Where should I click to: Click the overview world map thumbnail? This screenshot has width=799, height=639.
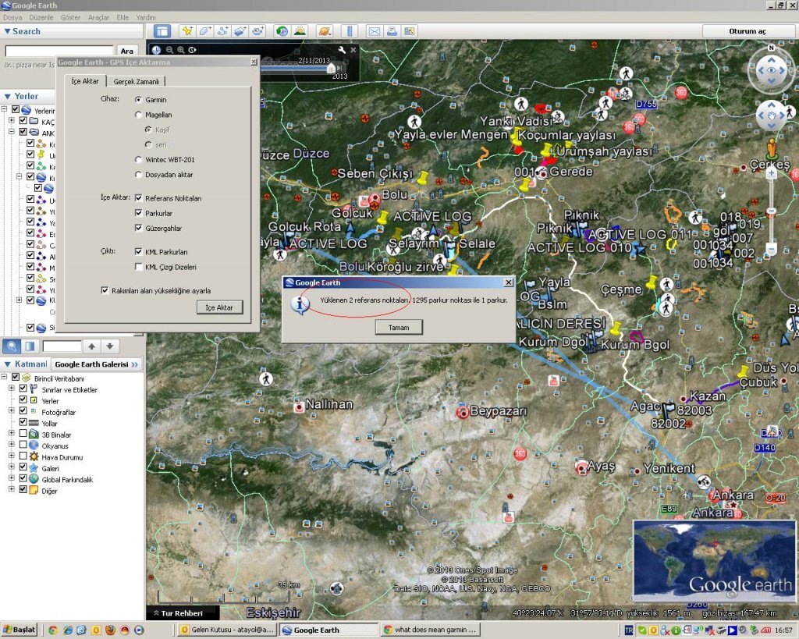click(x=714, y=560)
